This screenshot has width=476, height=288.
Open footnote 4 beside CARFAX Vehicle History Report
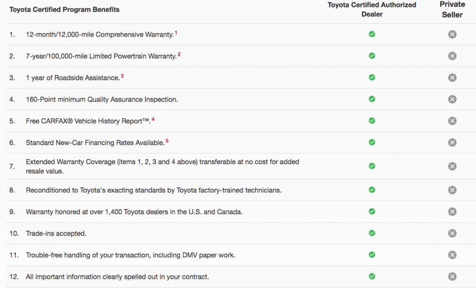pos(153,119)
